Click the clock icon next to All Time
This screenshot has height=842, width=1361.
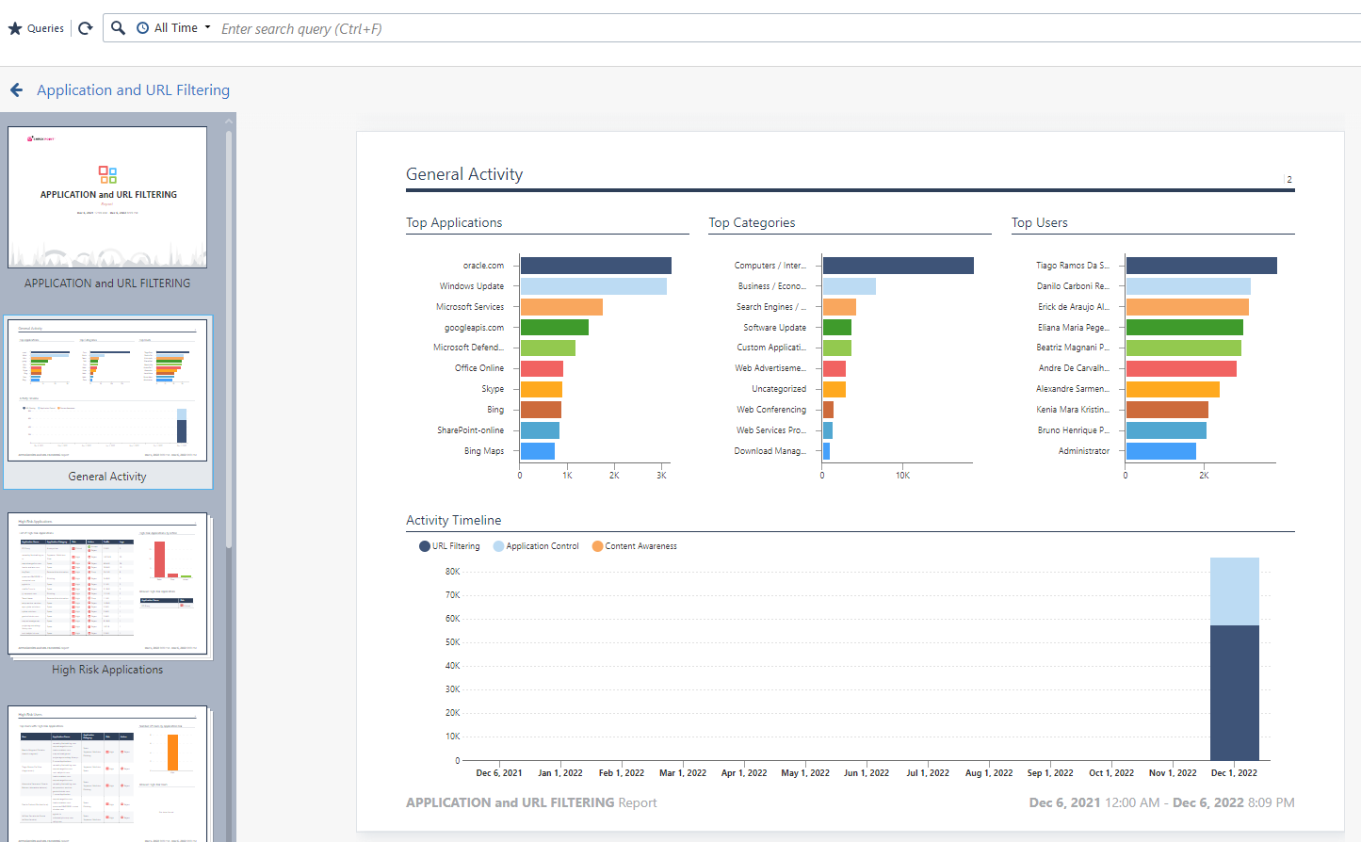141,27
